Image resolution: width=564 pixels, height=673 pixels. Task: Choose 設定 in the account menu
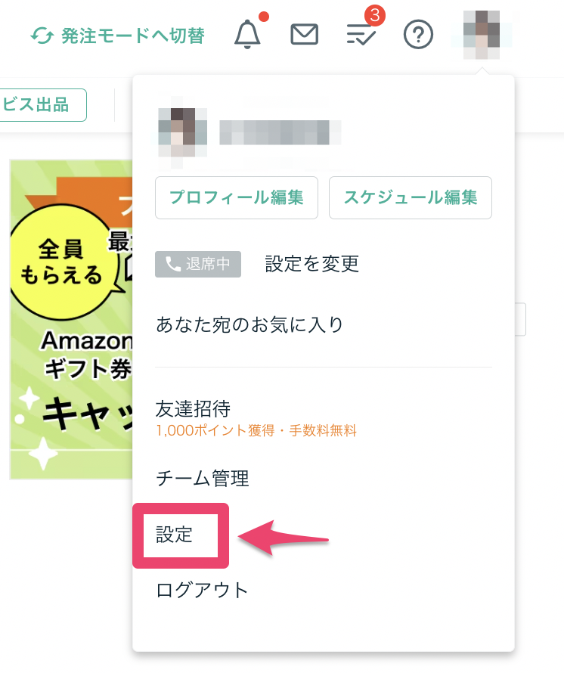tap(175, 535)
